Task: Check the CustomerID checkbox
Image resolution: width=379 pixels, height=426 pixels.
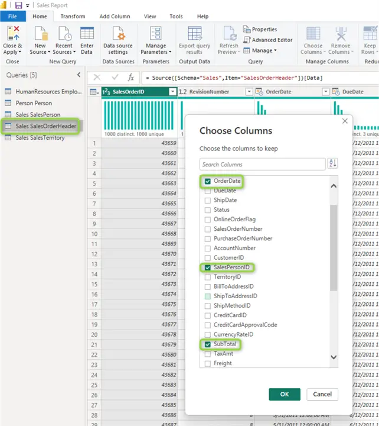Action: coord(208,258)
